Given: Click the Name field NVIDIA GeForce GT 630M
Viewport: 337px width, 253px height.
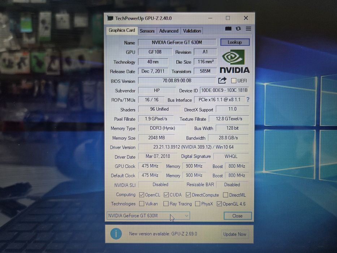Looking at the screenshot, I should tap(177, 42).
